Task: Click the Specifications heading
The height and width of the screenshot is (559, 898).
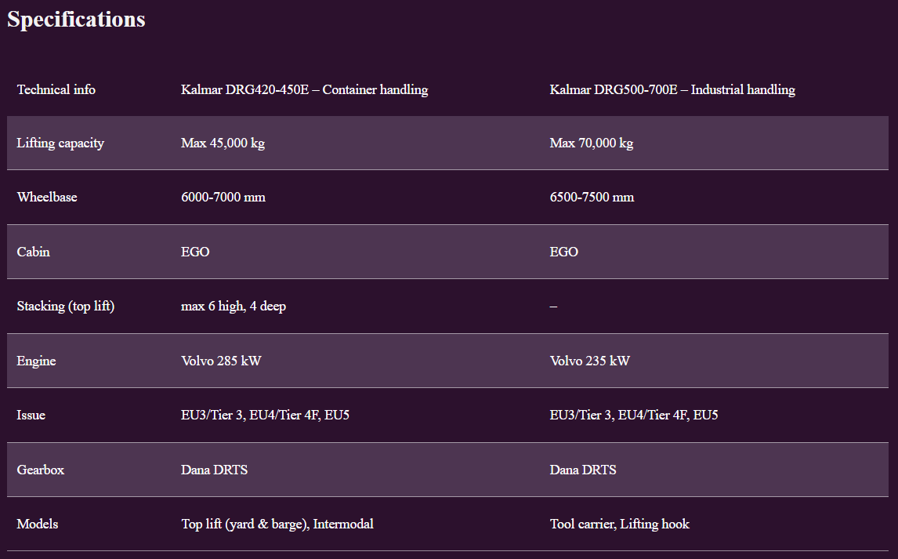Action: coord(76,20)
